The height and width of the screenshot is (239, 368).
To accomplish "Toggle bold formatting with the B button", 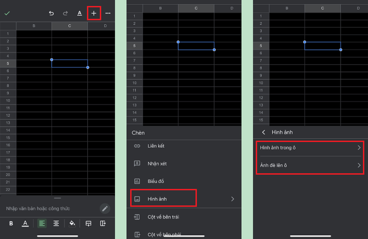I will point(11,223).
